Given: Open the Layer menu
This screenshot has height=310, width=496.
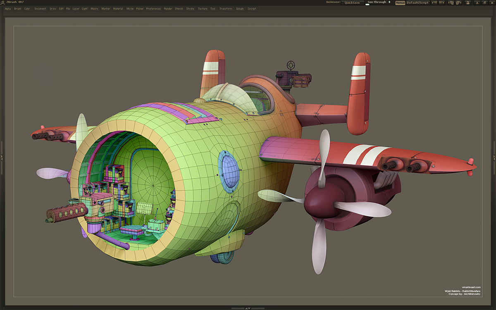Looking at the screenshot, I should (76, 9).
